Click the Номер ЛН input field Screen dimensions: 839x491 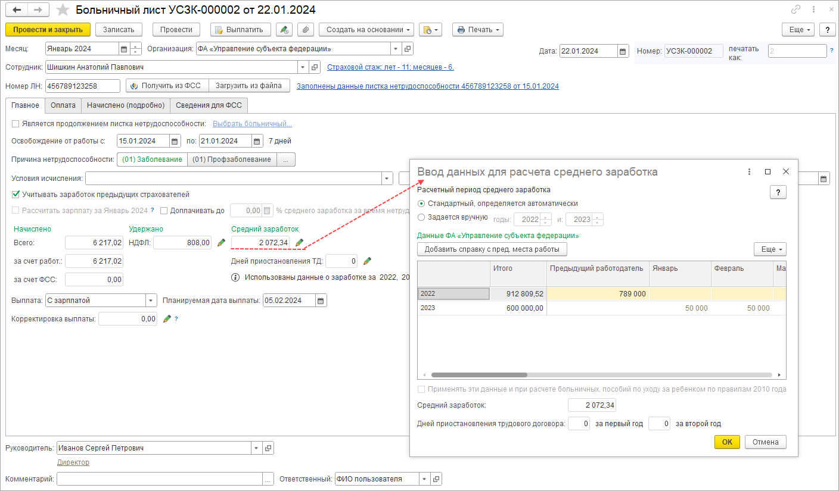click(x=82, y=86)
